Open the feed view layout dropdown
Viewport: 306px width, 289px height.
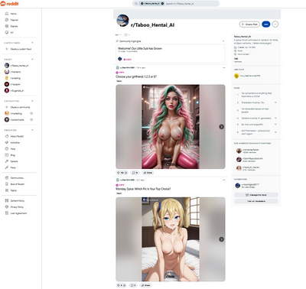[x=127, y=34]
